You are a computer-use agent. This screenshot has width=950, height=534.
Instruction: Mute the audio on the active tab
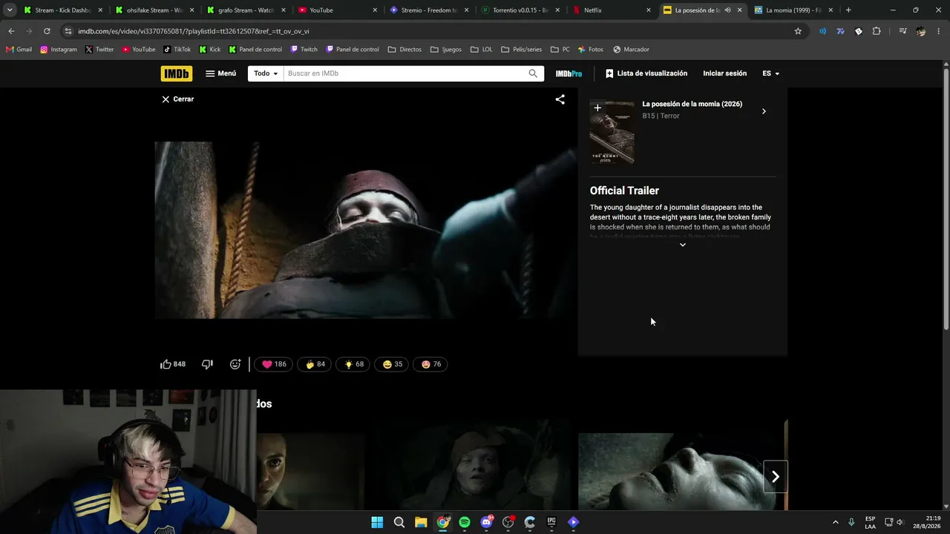tap(727, 10)
